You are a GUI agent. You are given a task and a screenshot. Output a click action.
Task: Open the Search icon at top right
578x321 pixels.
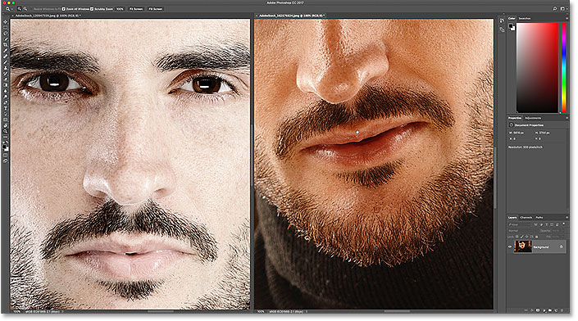tap(554, 8)
